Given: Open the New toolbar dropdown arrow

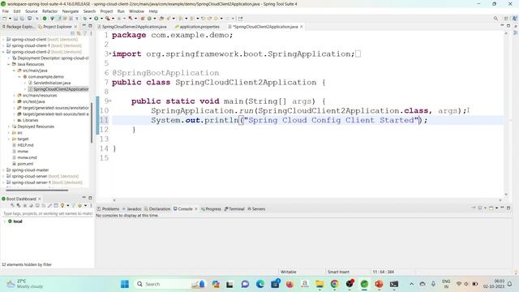Looking at the screenshot, I should tap(10, 19).
